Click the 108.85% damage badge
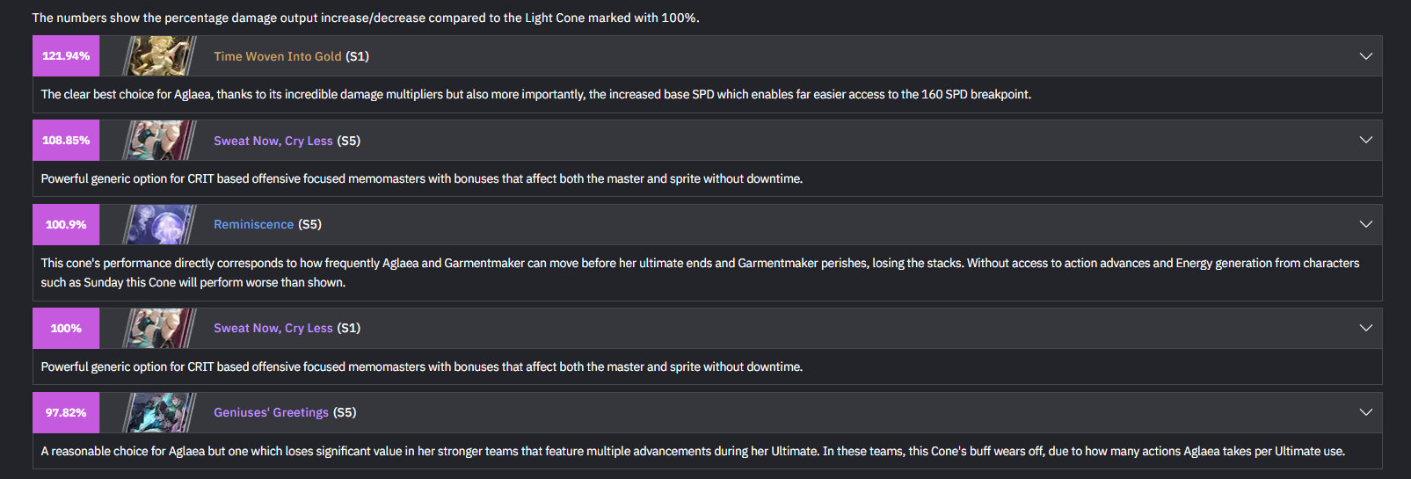The width and height of the screenshot is (1411, 479). [x=66, y=141]
